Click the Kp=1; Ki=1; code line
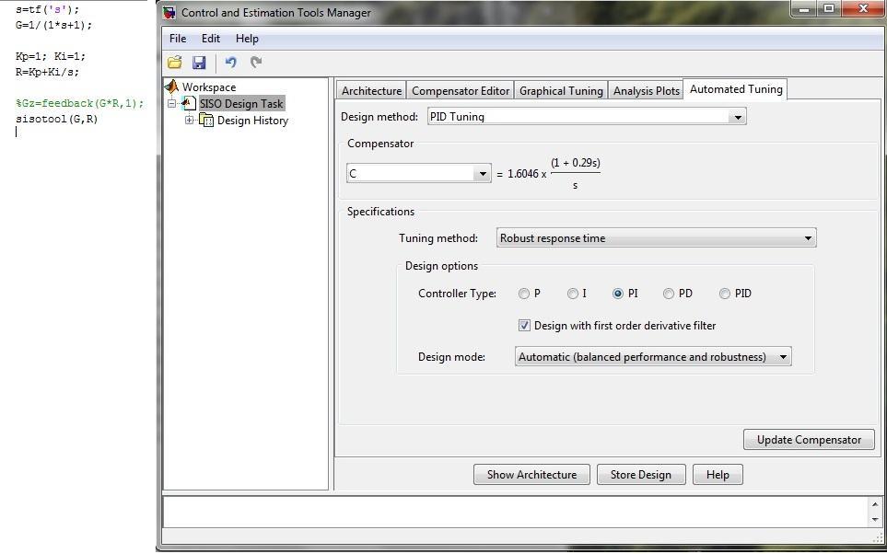The width and height of the screenshot is (887, 554). click(x=51, y=56)
